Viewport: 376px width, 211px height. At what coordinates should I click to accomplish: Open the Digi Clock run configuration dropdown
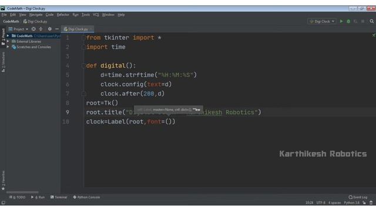click(322, 21)
